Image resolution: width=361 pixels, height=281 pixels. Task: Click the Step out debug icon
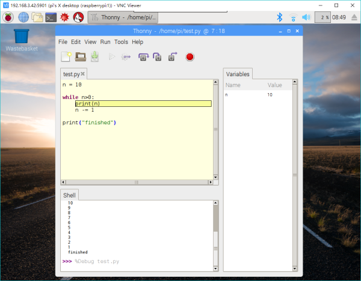point(173,56)
